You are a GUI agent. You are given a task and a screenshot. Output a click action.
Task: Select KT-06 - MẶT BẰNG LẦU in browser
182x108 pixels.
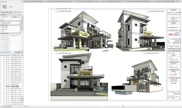pos(14,64)
